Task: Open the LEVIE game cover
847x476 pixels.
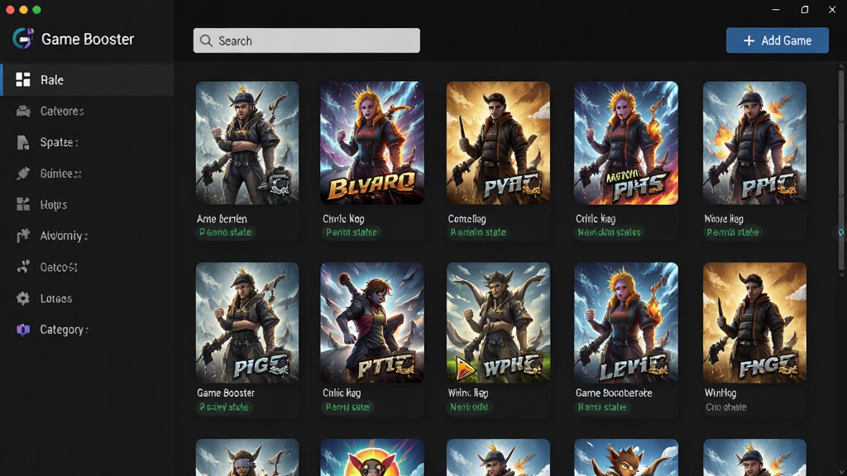Action: 625,323
